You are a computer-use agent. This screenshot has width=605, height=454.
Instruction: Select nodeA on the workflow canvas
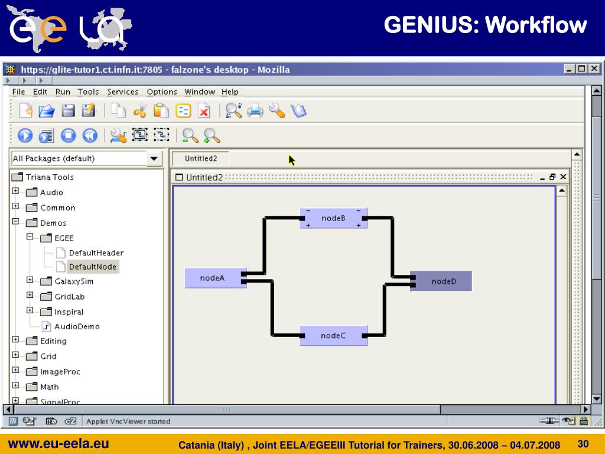coord(215,278)
